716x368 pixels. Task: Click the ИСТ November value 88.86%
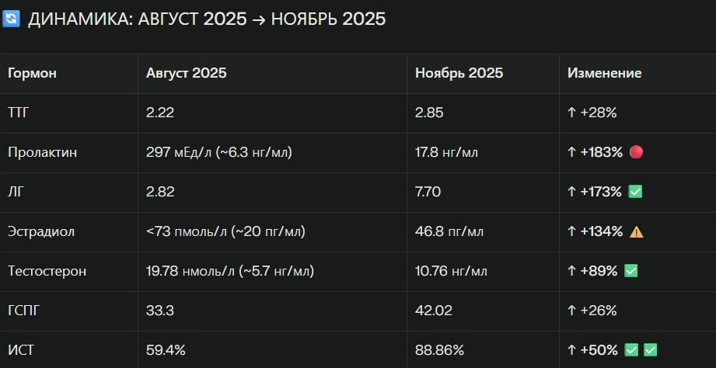pyautogui.click(x=440, y=350)
